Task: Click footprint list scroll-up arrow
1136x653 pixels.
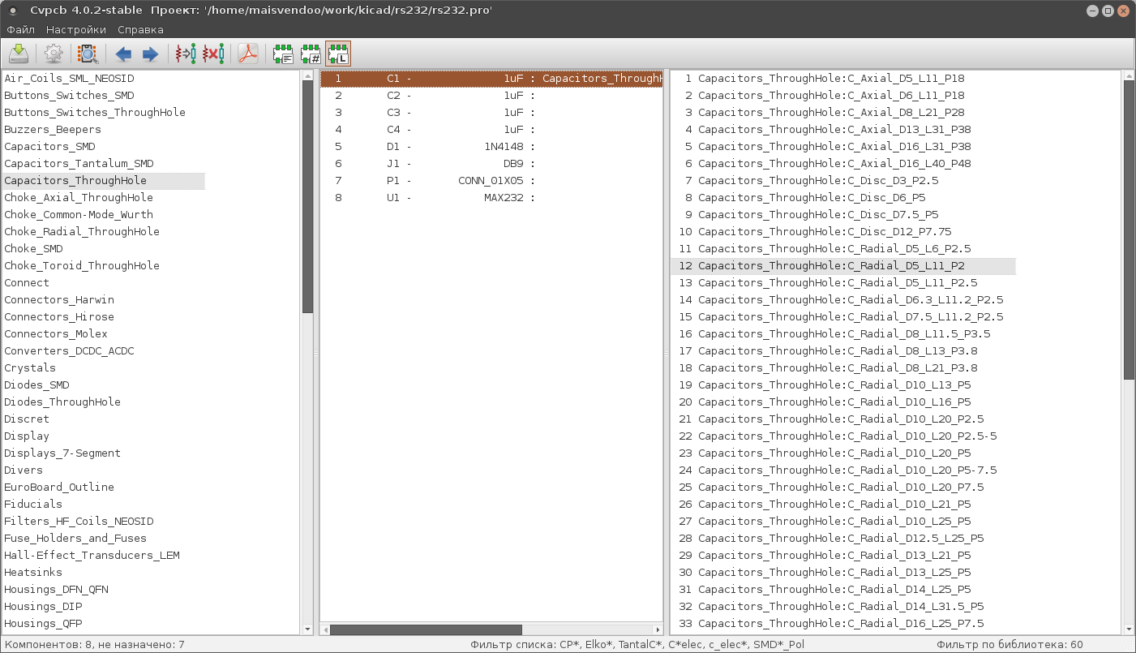Action: 1130,75
